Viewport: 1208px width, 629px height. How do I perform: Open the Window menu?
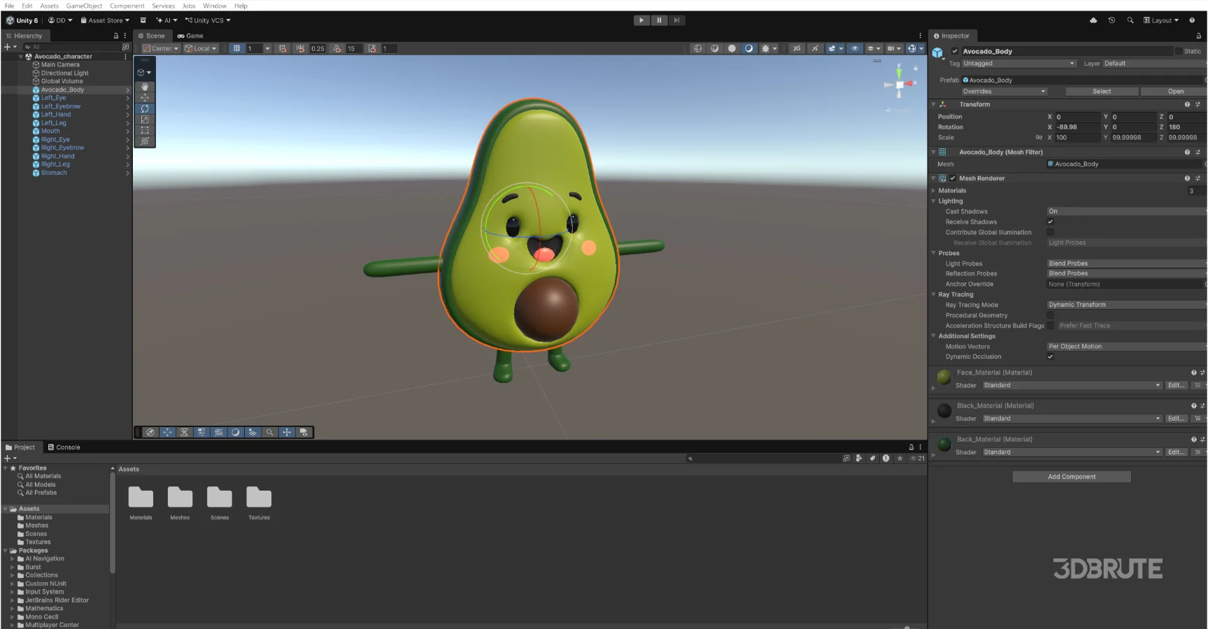point(214,6)
